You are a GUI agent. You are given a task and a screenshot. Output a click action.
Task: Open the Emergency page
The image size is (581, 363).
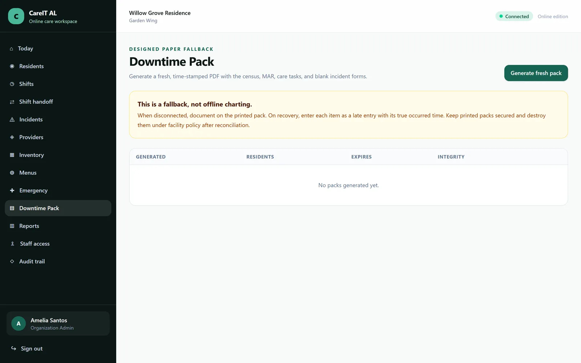click(x=58, y=191)
